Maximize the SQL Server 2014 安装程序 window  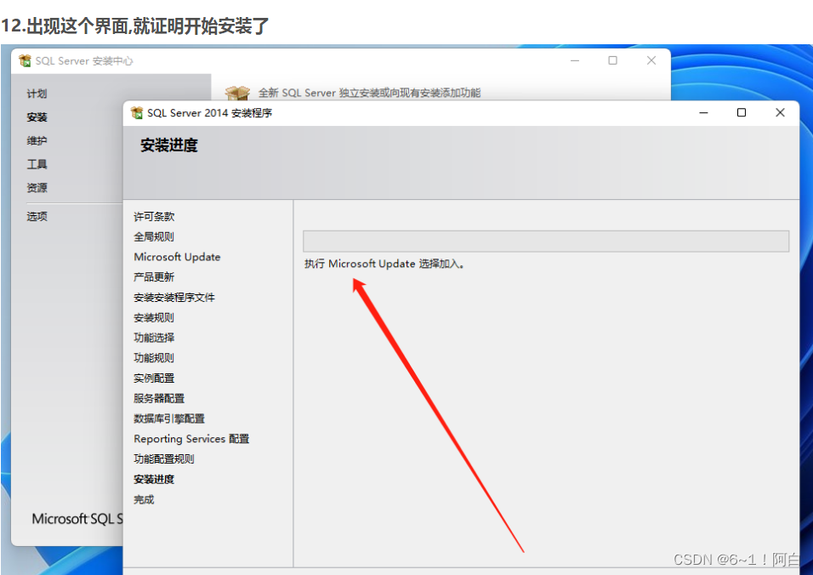742,112
